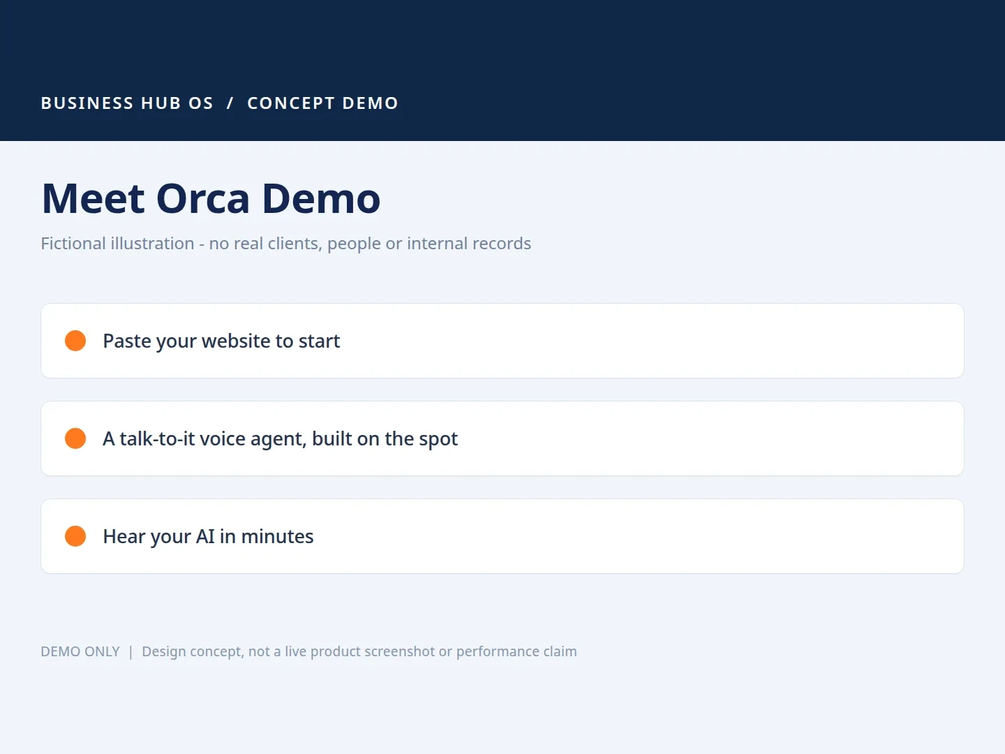Click the DEMO ONLY footer label
This screenshot has height=754, width=1005.
(80, 651)
